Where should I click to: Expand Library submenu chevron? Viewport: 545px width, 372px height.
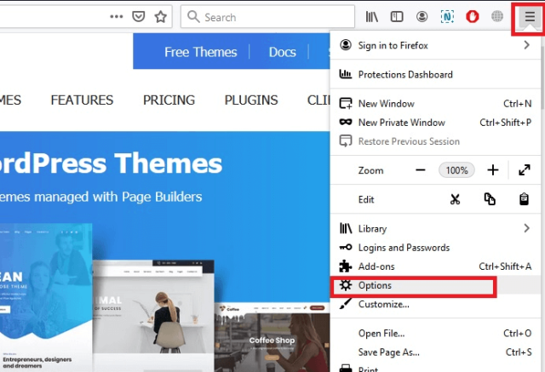tap(526, 228)
